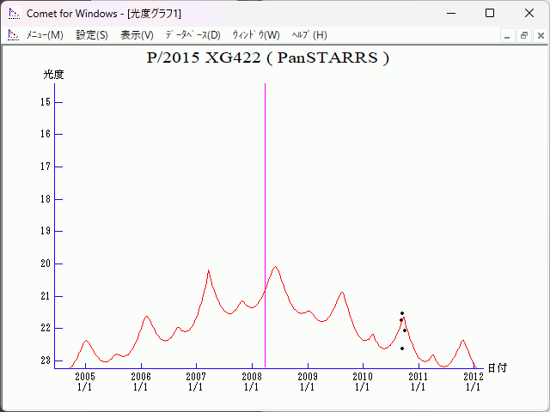550x412 pixels.
Task: Click the graph document icon beside メニュー
Action: click(x=13, y=35)
